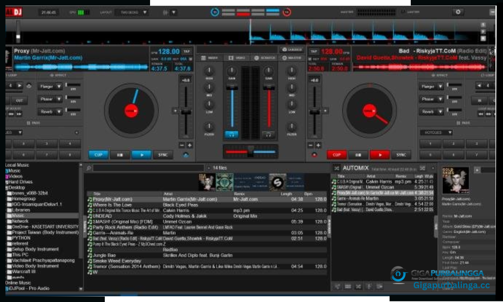Click the TAP button on the left deck

(x=187, y=51)
